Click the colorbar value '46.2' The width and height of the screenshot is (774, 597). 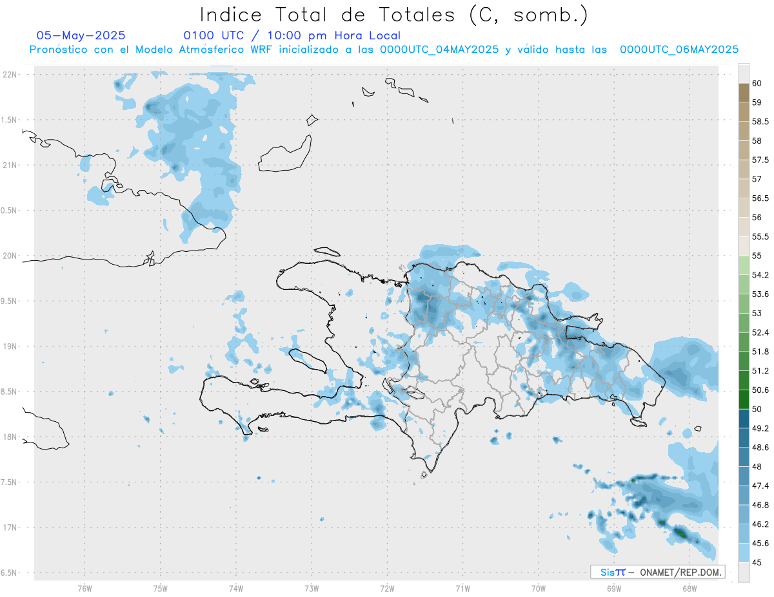pos(760,524)
